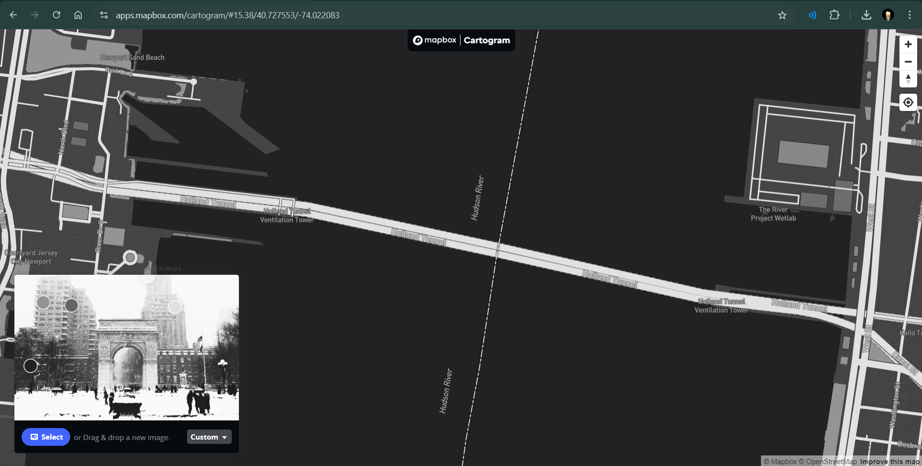Open the browser extensions puzzle icon
This screenshot has width=922, height=466.
coord(835,15)
